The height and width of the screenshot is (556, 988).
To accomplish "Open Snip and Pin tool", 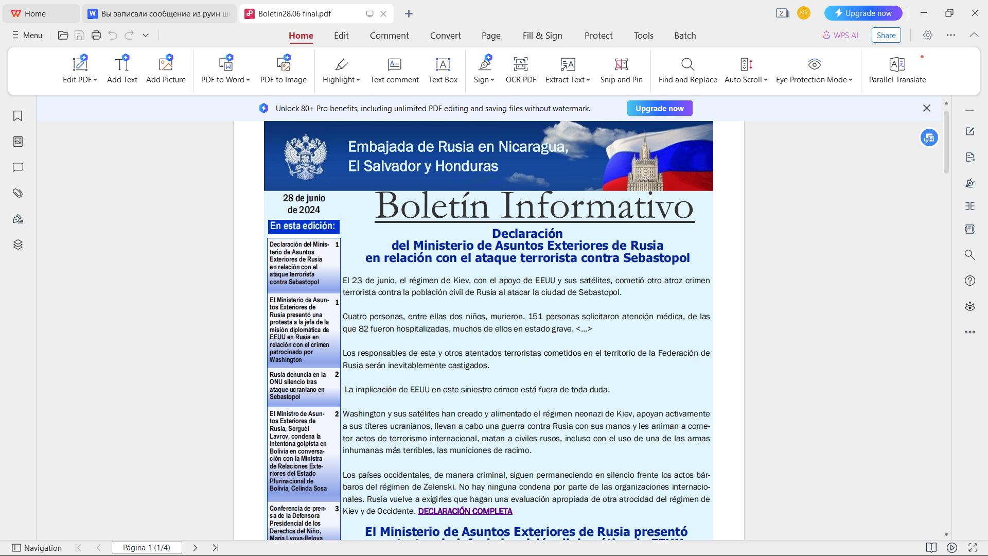I will point(621,69).
